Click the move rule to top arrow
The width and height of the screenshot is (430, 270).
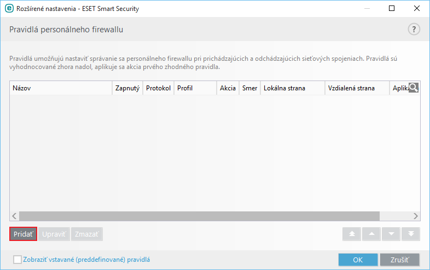point(351,234)
